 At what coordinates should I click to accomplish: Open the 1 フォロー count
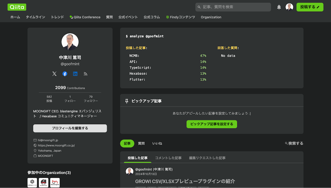click(x=70, y=99)
